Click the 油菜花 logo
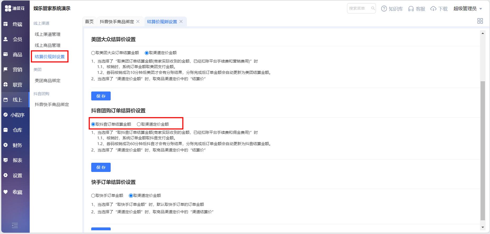 15,8
